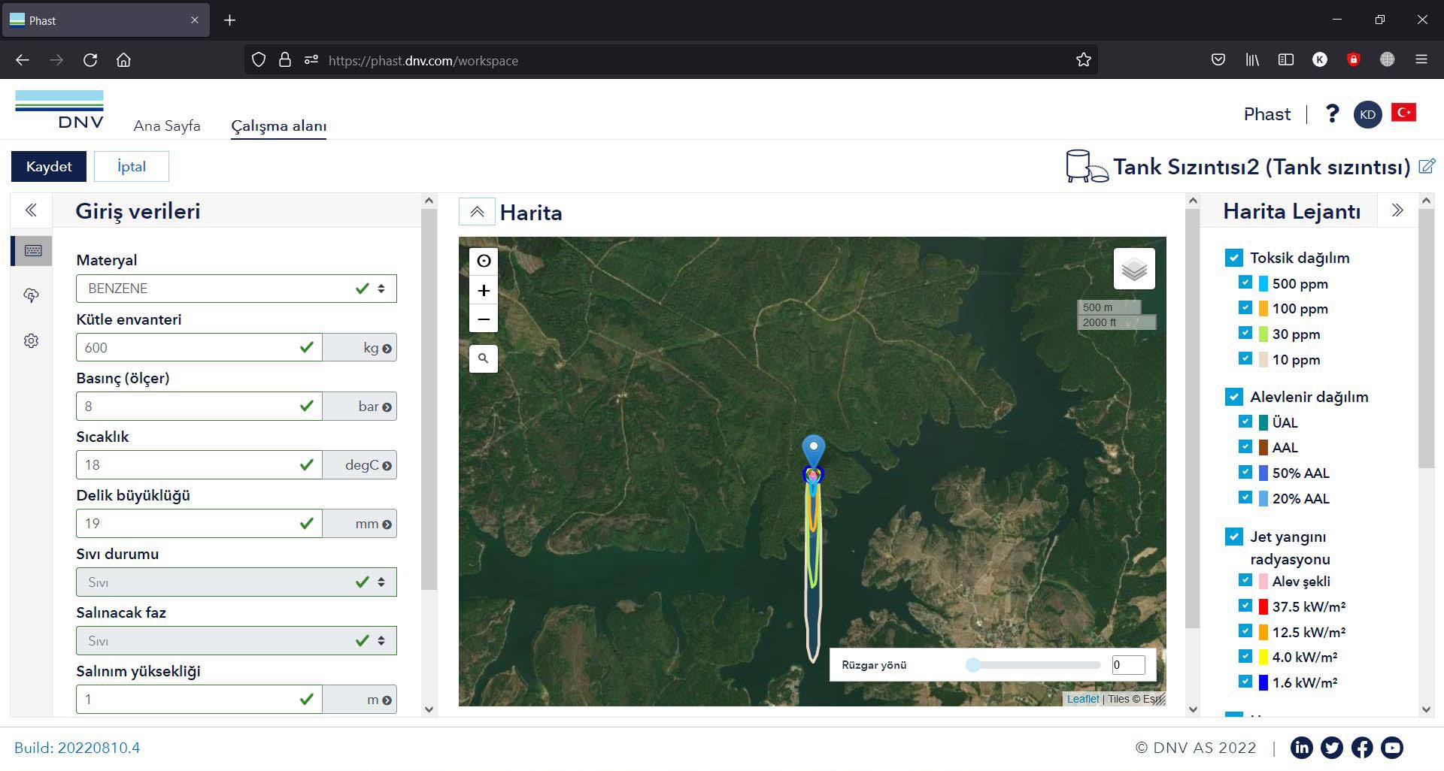Viewport: 1444px width, 771px height.
Task: Collapse the Harita map section
Action: 477,212
